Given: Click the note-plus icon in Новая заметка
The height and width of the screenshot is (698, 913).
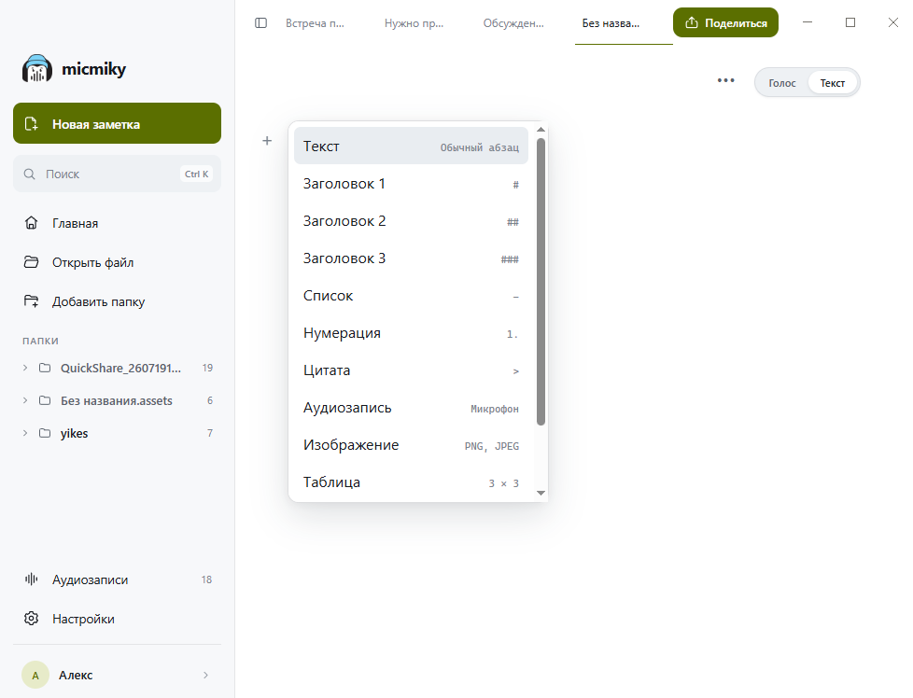Looking at the screenshot, I should (x=32, y=123).
